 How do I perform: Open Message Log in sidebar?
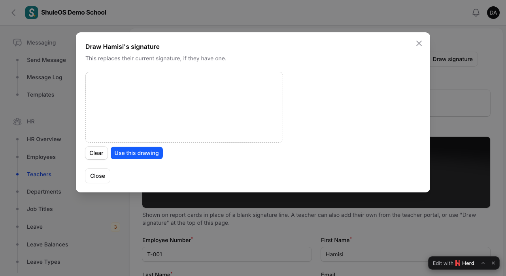(x=45, y=77)
